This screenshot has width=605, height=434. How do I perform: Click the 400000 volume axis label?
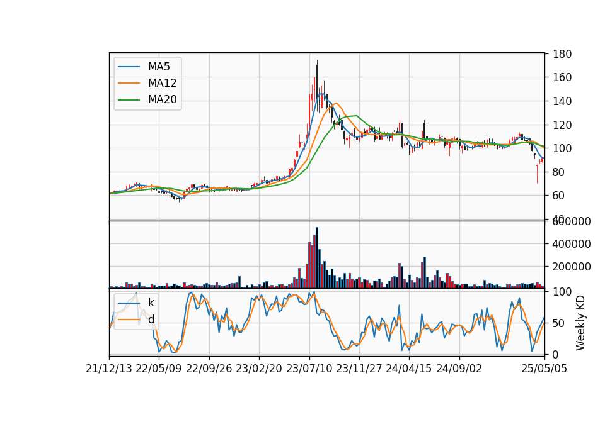[572, 244]
